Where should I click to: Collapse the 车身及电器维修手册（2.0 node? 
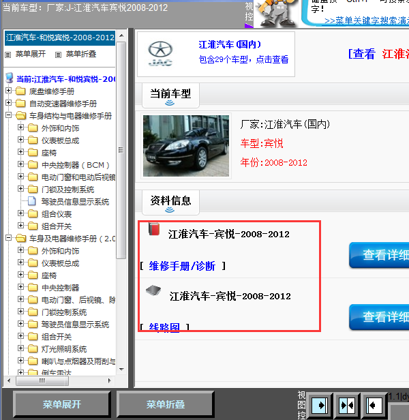[x=8, y=237]
